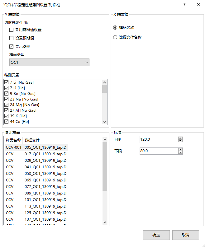
Task: Select the CCV-001 reference sample row
Action: (x=36, y=147)
